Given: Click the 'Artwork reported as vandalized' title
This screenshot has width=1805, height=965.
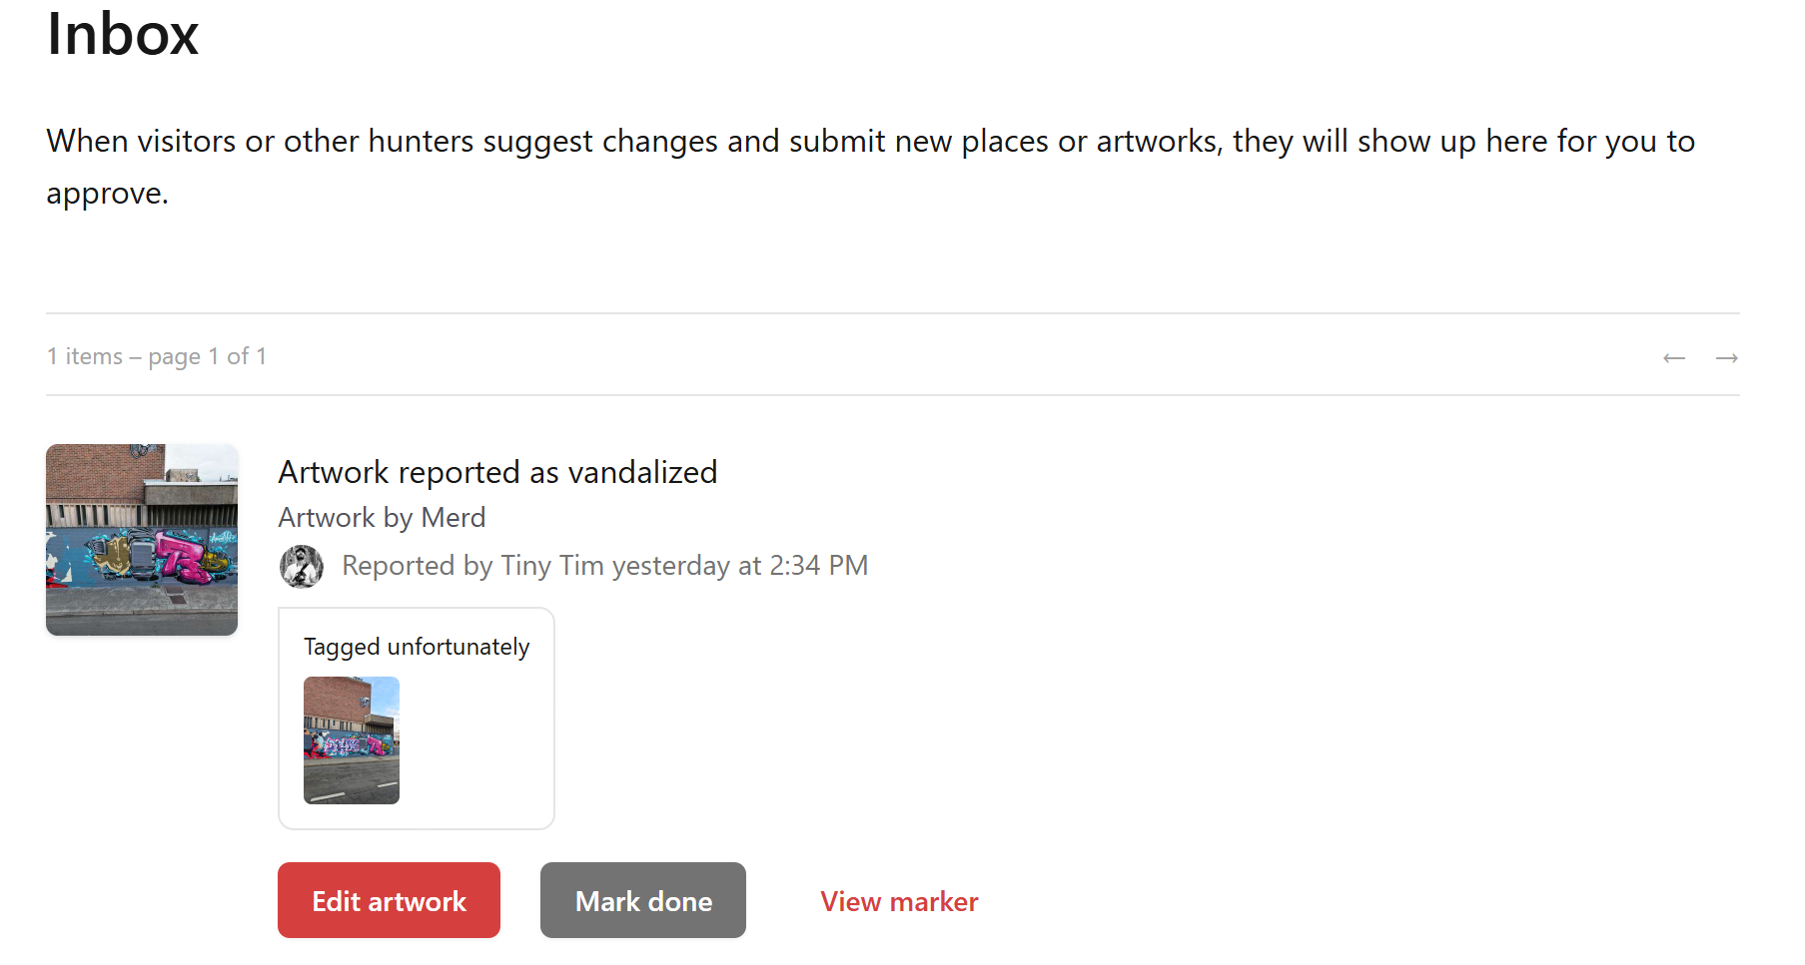Looking at the screenshot, I should point(497,472).
